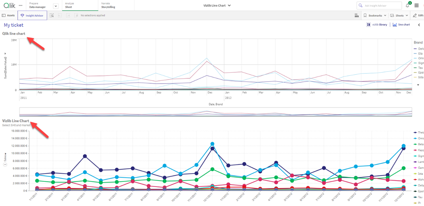This screenshot has height=206, width=424.
Task: Toggle Lambda series in Vizlib legend
Action: 419,162
